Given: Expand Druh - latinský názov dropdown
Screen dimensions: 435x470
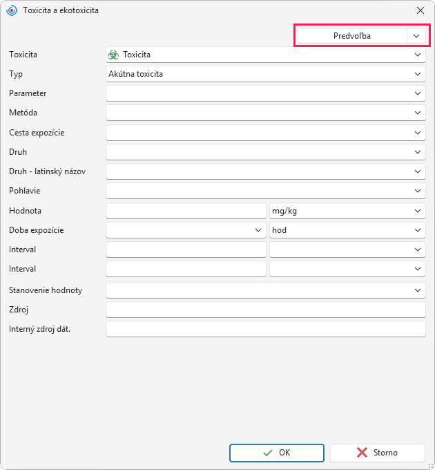Looking at the screenshot, I should (x=266, y=171).
